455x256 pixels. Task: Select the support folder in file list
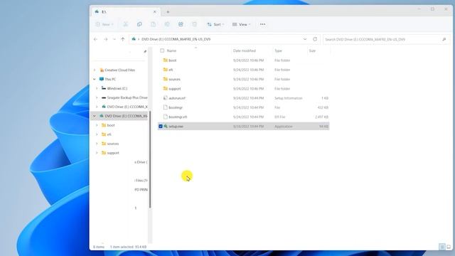(x=175, y=88)
